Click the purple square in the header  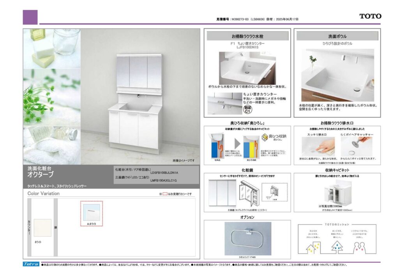pyautogui.click(x=30, y=17)
